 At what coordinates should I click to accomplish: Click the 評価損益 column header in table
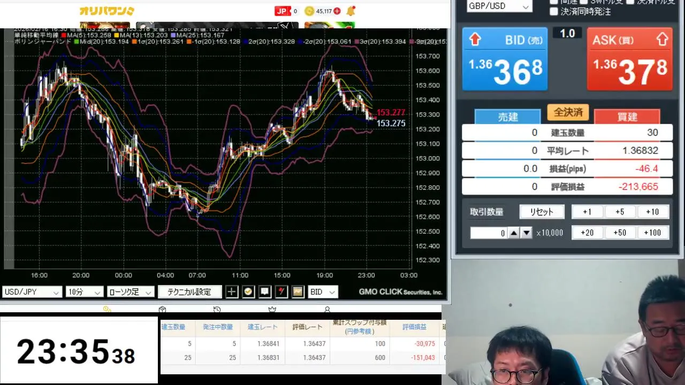point(414,327)
